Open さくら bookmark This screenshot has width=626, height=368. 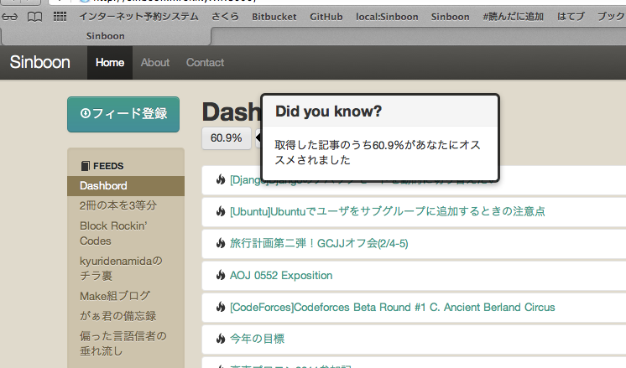pyautogui.click(x=225, y=17)
